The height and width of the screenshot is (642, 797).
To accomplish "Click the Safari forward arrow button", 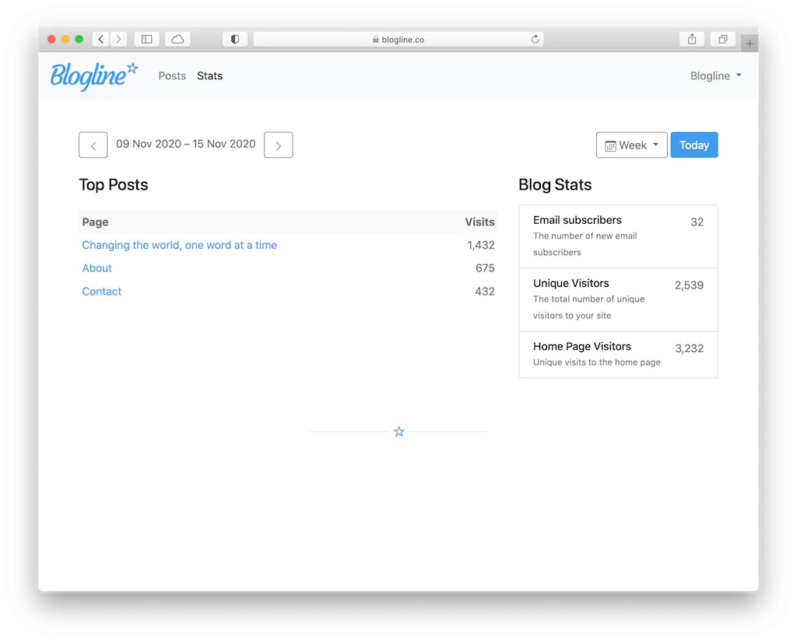I will click(118, 39).
